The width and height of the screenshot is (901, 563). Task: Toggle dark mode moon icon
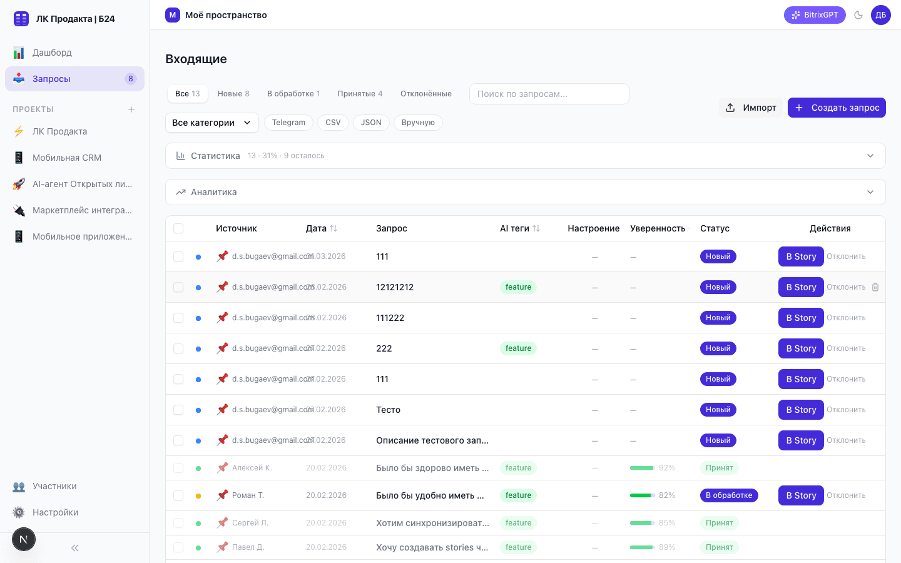(858, 15)
